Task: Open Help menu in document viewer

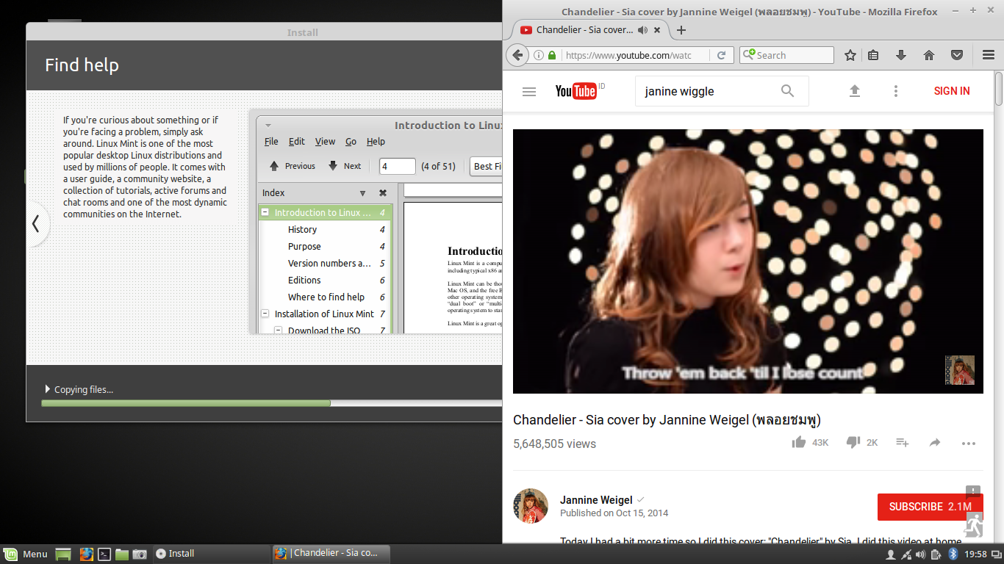Action: click(x=376, y=142)
